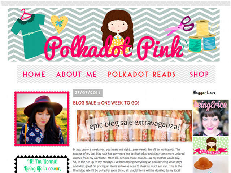Click the post's opening paragraph text
The image size is (231, 173).
click(x=129, y=160)
